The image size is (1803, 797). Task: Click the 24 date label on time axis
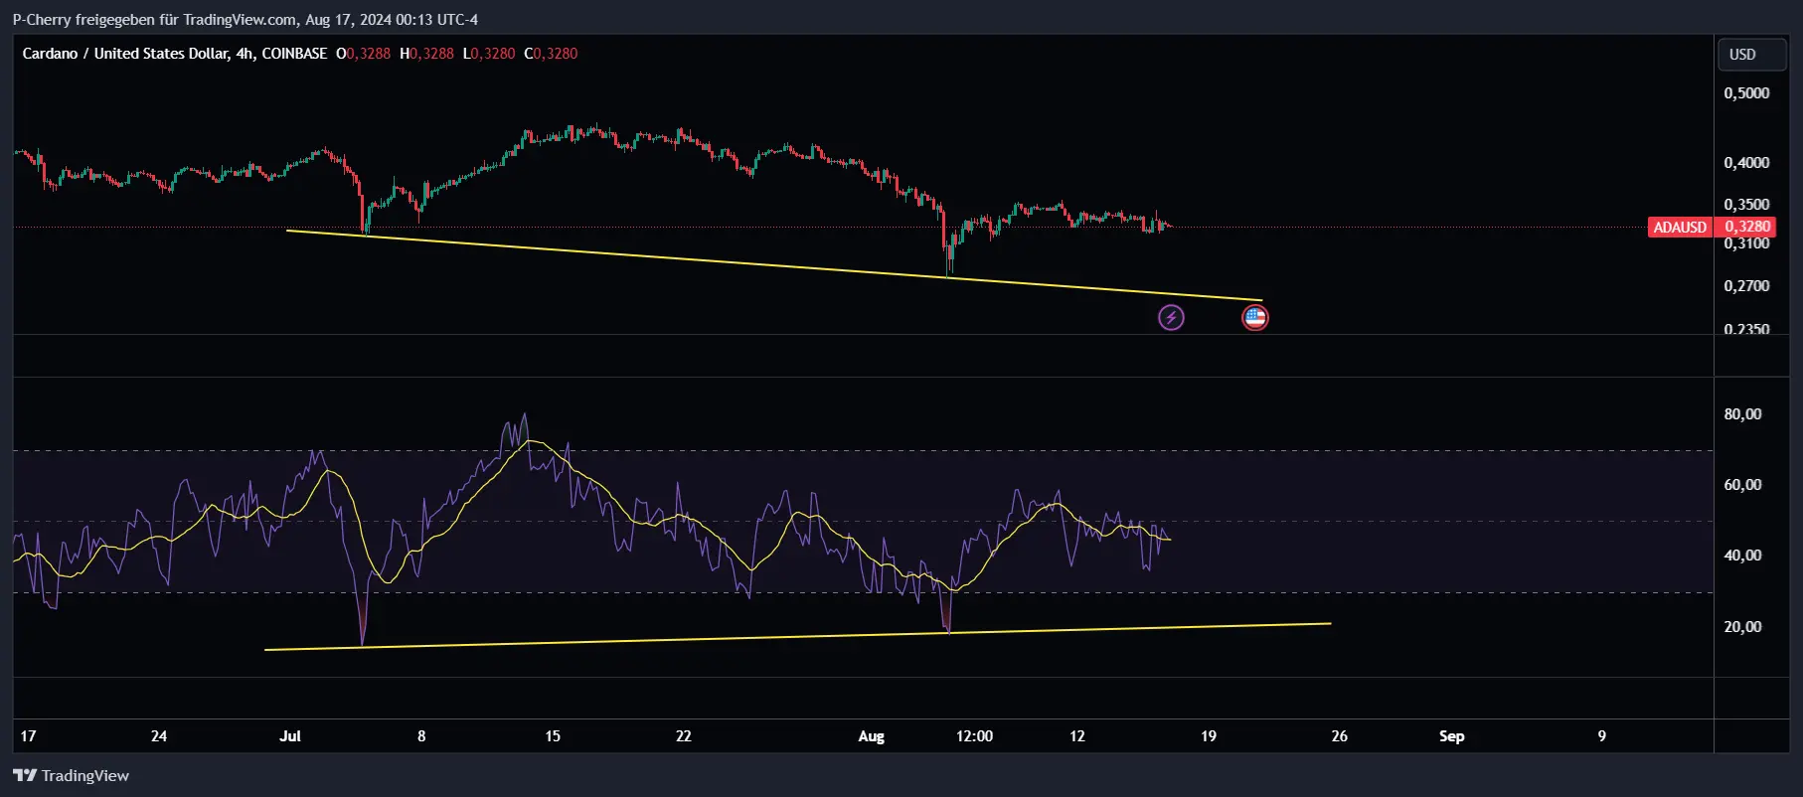[159, 735]
